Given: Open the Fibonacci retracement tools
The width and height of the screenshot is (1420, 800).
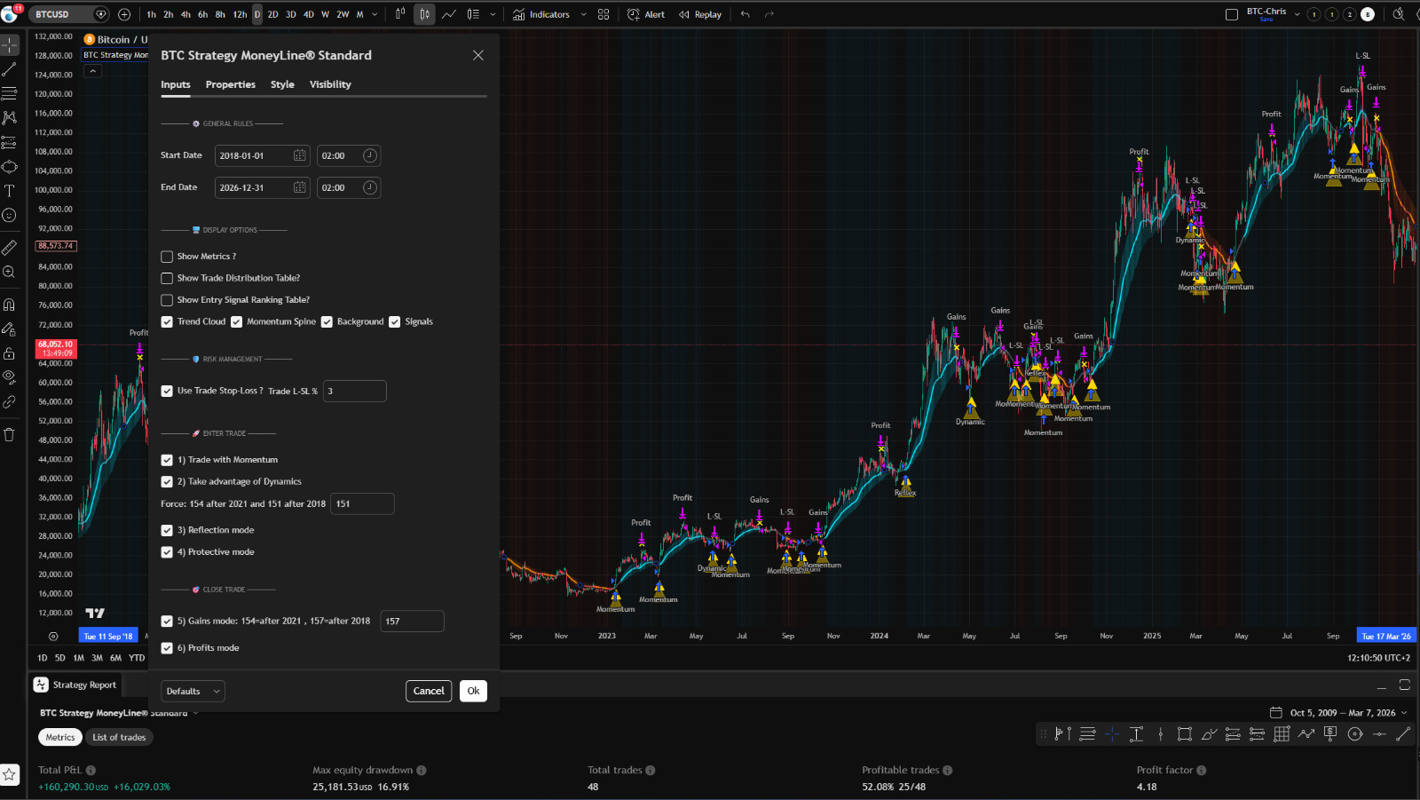Looking at the screenshot, I should click(10, 93).
